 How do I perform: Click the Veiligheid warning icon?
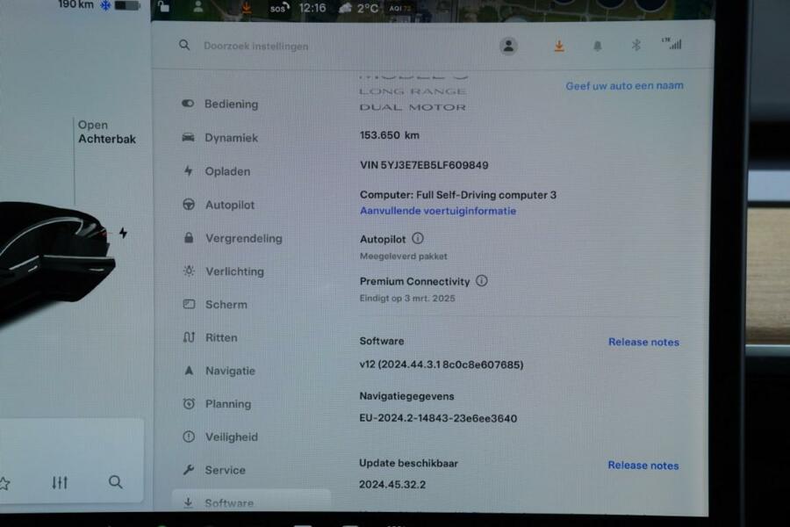pyautogui.click(x=189, y=437)
